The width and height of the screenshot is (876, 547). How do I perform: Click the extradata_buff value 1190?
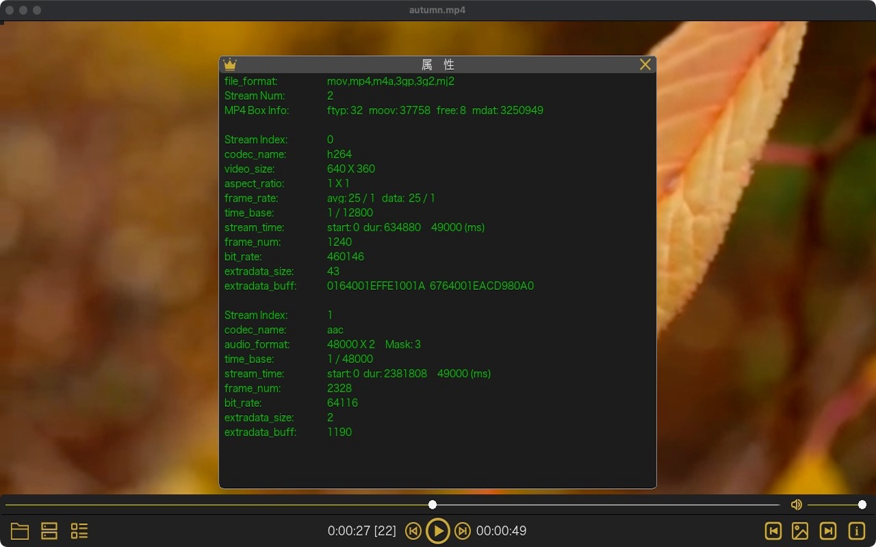(x=339, y=432)
